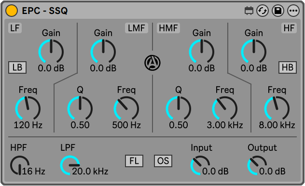Toggle the yellow device activator button
305x186 pixels.
coord(12,11)
